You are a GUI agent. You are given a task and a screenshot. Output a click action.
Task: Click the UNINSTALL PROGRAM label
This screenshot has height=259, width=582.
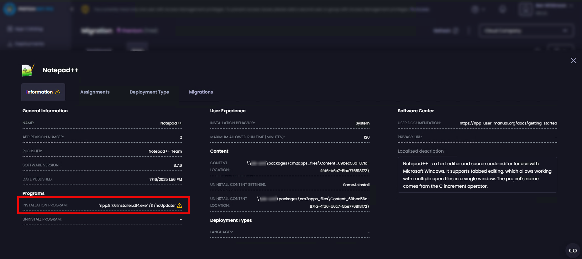click(42, 219)
